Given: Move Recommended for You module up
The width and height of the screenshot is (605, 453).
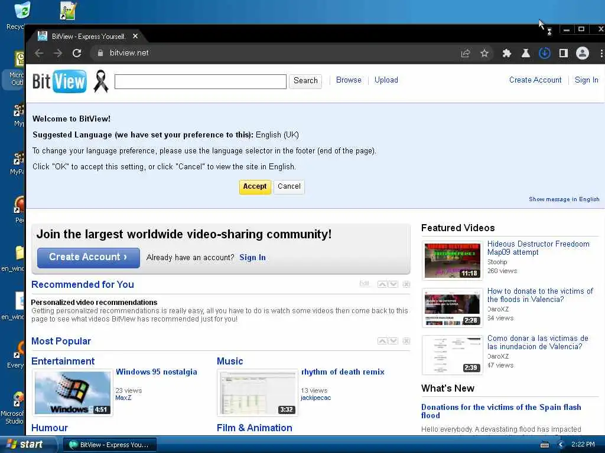Looking at the screenshot, I should click(x=382, y=284).
